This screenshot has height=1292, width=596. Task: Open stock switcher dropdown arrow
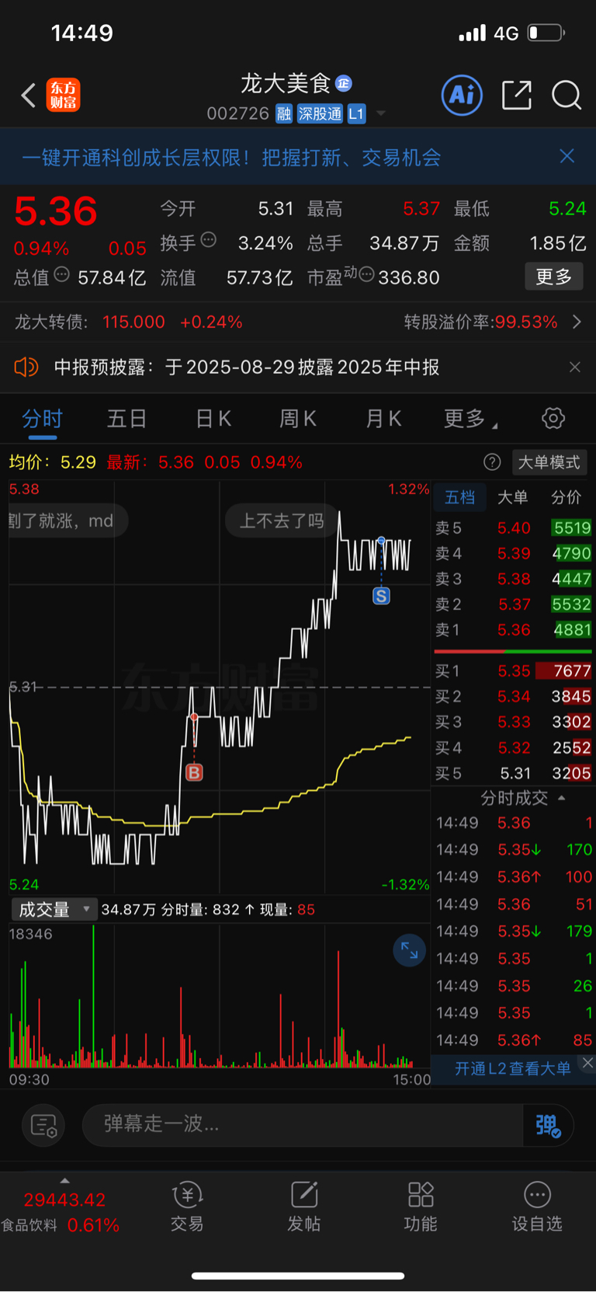[x=381, y=114]
